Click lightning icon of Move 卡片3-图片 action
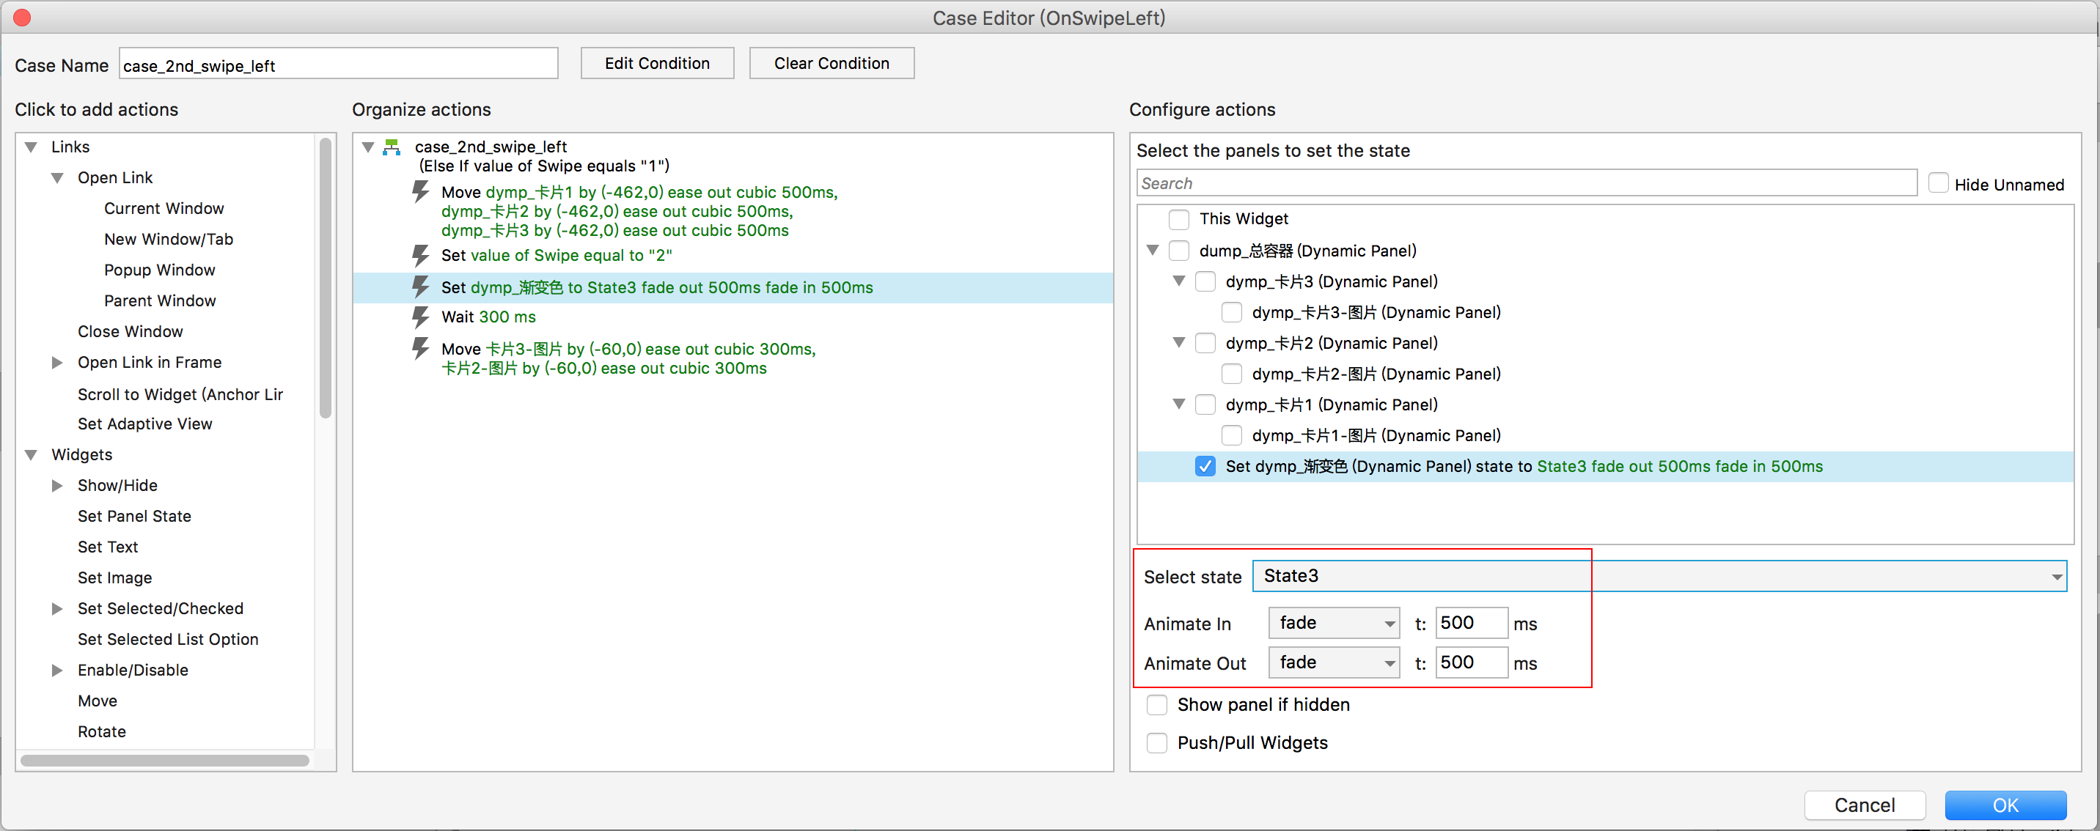 (x=421, y=349)
